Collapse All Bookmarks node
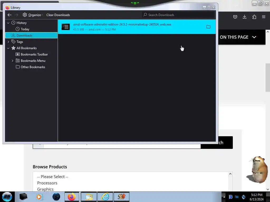 [8, 48]
